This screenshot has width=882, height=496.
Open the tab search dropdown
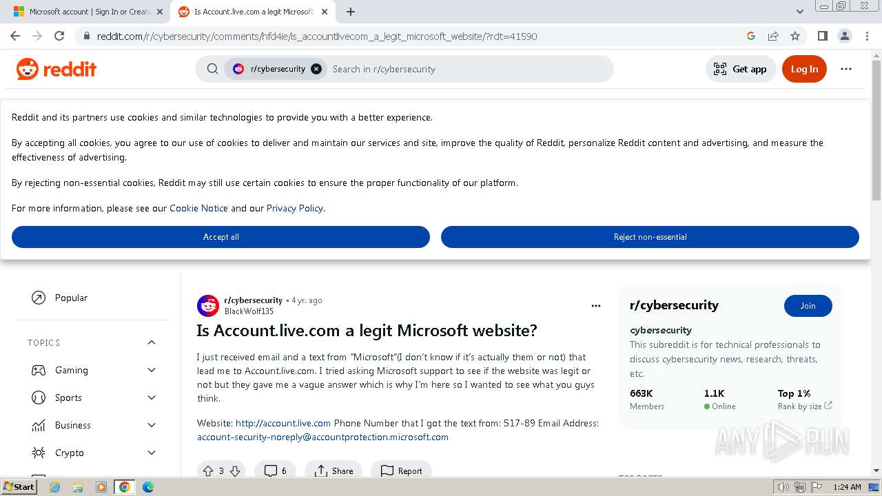click(x=799, y=12)
